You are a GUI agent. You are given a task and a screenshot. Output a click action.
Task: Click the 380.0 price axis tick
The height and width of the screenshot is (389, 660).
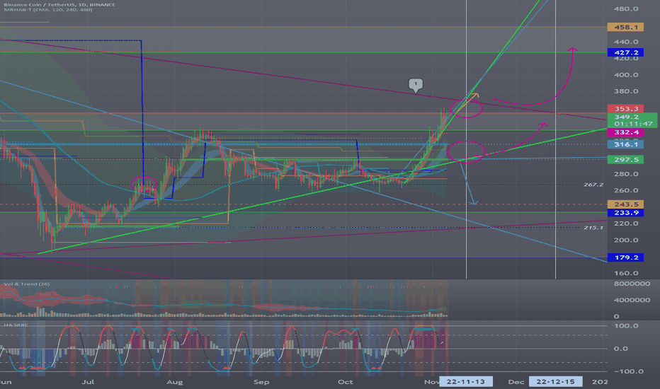[626, 91]
